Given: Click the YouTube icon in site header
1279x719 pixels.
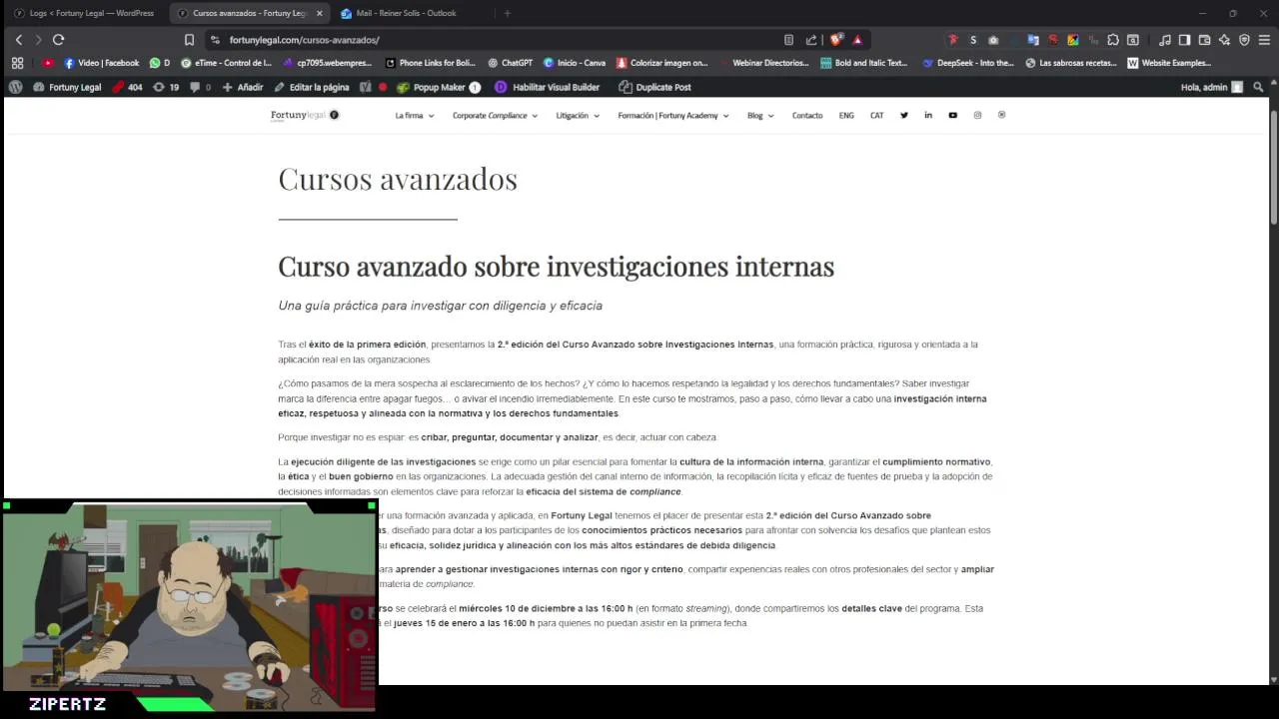Looking at the screenshot, I should (952, 115).
